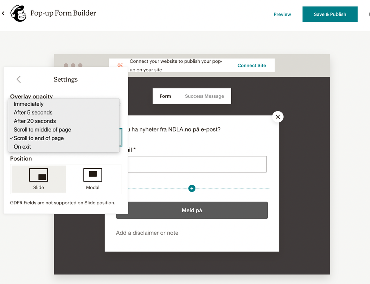Click the teal plus add-field icon
370x284 pixels.
pos(192,188)
